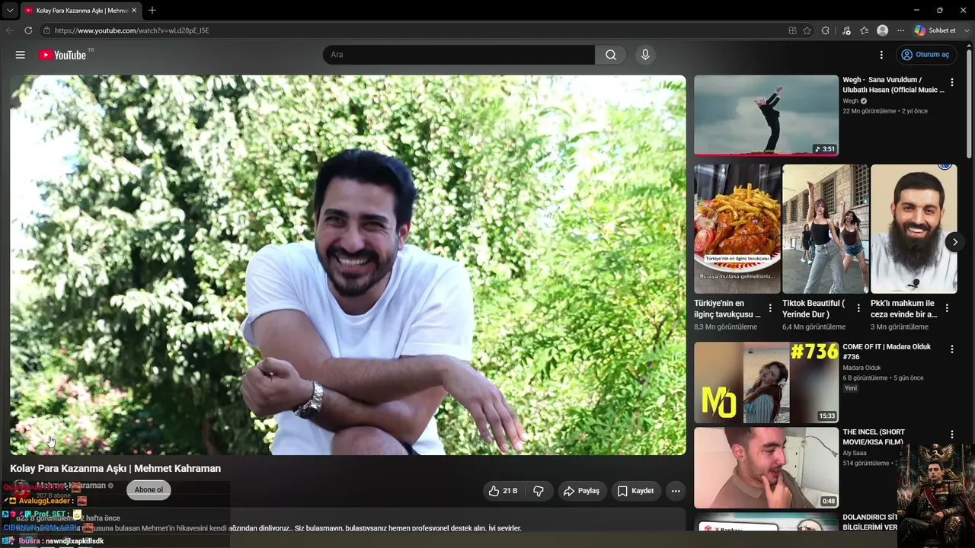Click the chat message 'nswndjlxapkdlsdk'
Viewport: 975px width, 548px height.
click(75, 541)
